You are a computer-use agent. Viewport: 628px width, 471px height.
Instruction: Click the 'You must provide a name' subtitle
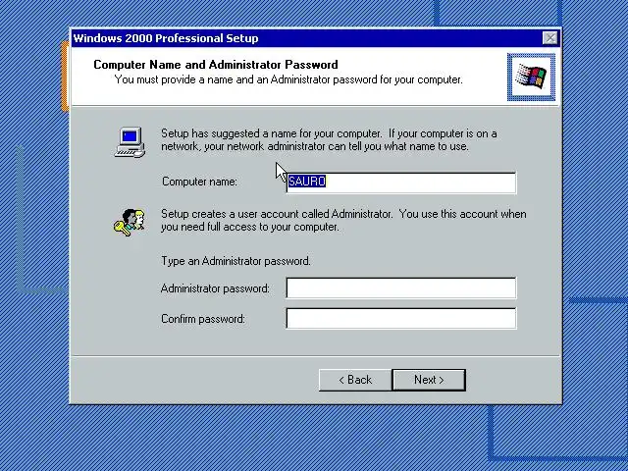coord(288,79)
